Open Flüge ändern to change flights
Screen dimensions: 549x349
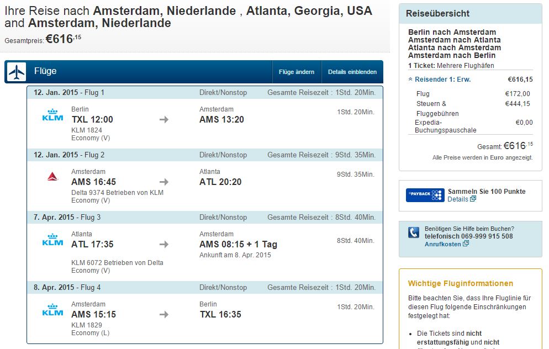297,72
